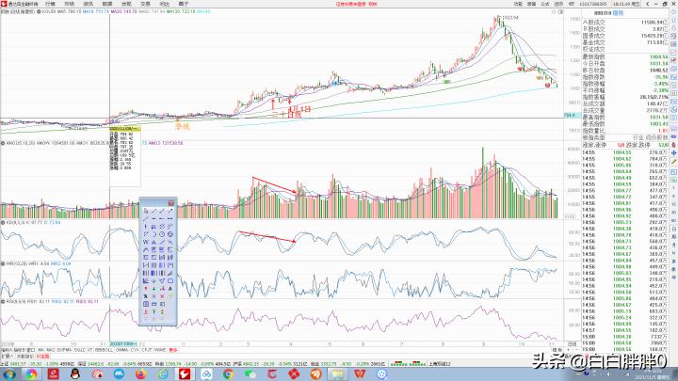Switch to the CYX indicator tab
The image size is (678, 381).
tap(135, 350)
